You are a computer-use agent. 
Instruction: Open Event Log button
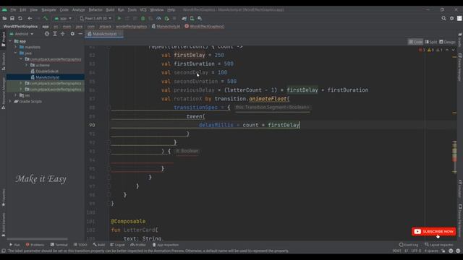pos(409,245)
